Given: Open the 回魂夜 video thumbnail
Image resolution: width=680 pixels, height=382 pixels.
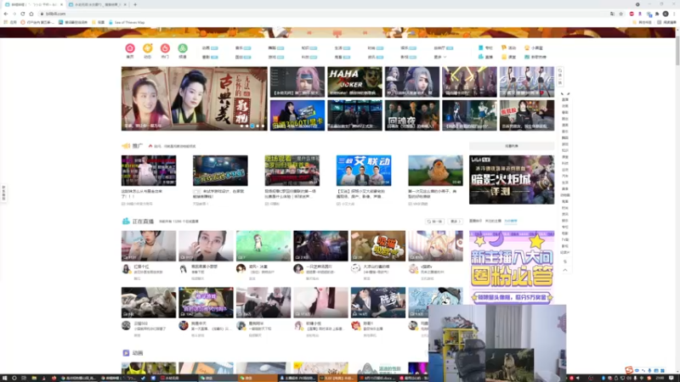Looking at the screenshot, I should pyautogui.click(x=412, y=115).
